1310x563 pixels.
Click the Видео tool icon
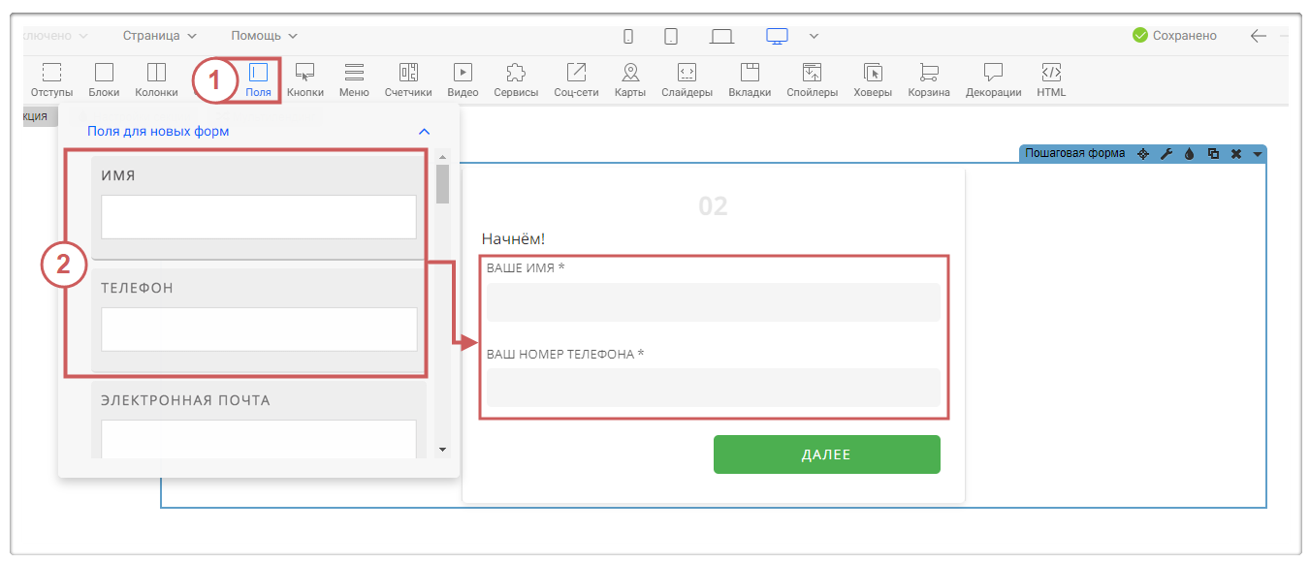tap(463, 79)
